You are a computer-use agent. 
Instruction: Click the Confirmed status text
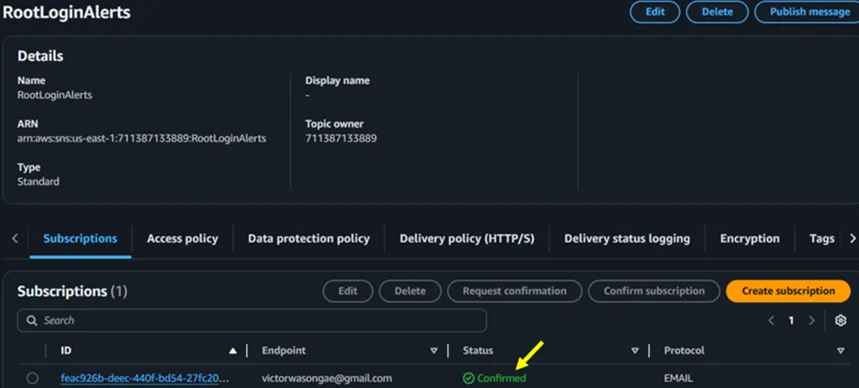(502, 378)
